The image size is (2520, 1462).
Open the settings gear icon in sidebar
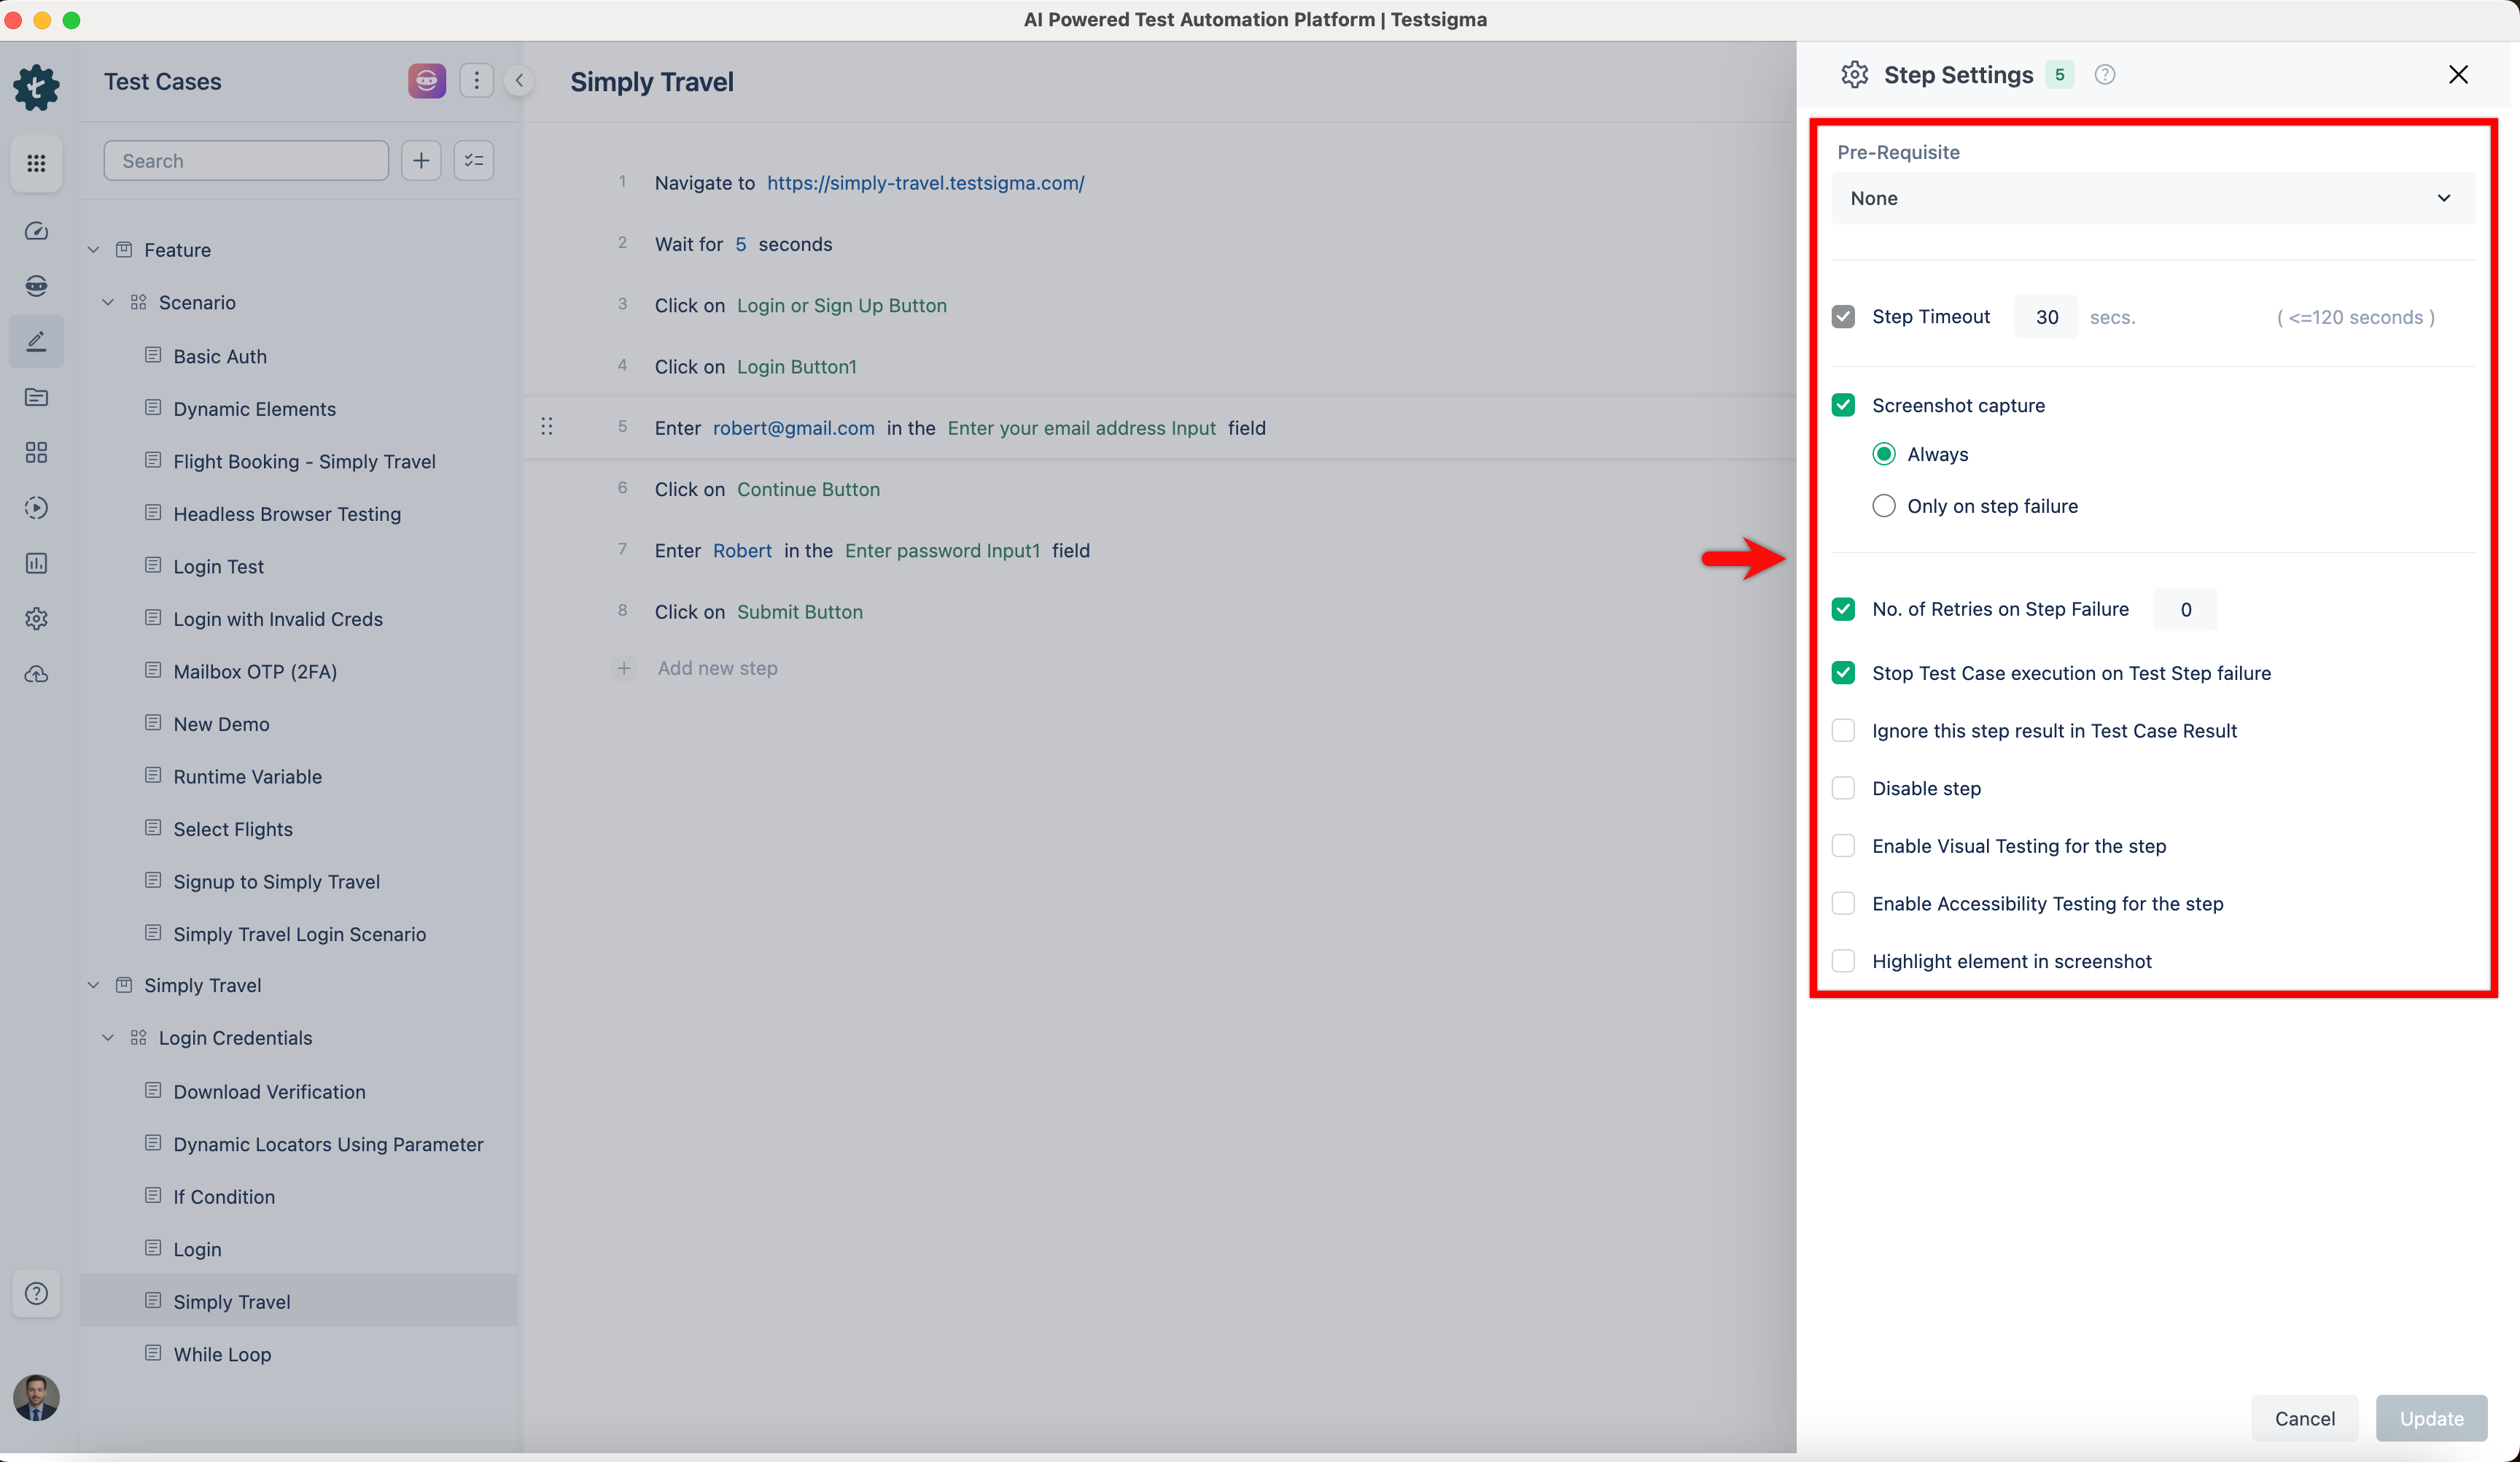point(36,619)
